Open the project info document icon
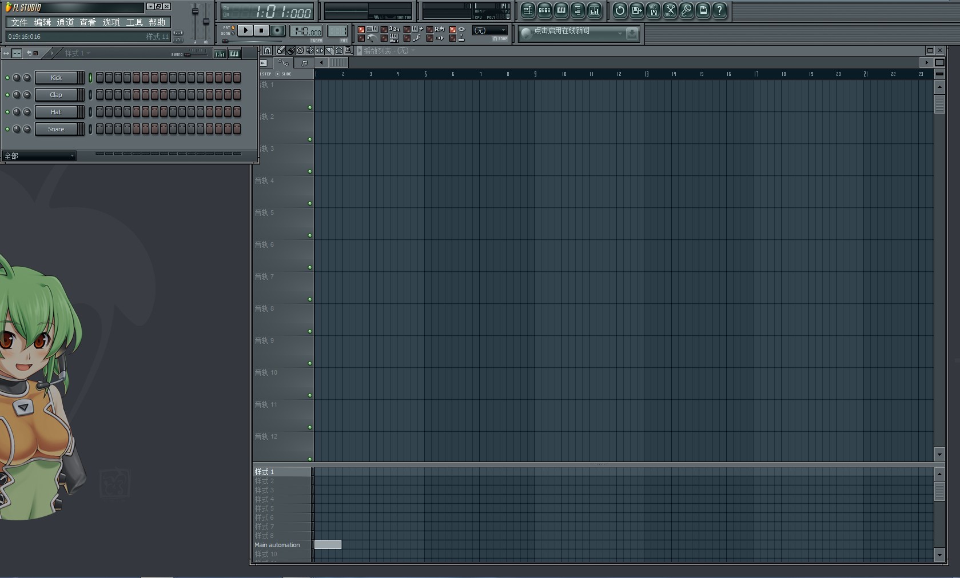 point(703,10)
